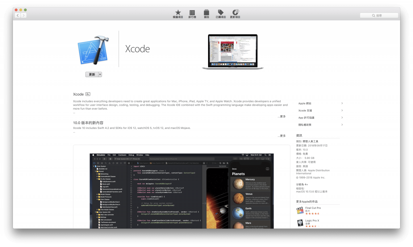Screen dimensions: 413x247
Task: Click the 4+ age rating badge
Action: click(88, 94)
